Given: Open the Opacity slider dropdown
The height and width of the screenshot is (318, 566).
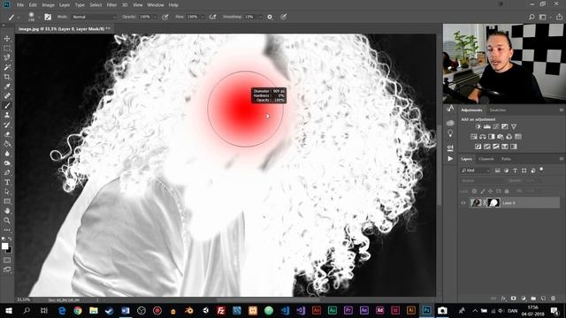Looking at the screenshot, I should (155, 17).
